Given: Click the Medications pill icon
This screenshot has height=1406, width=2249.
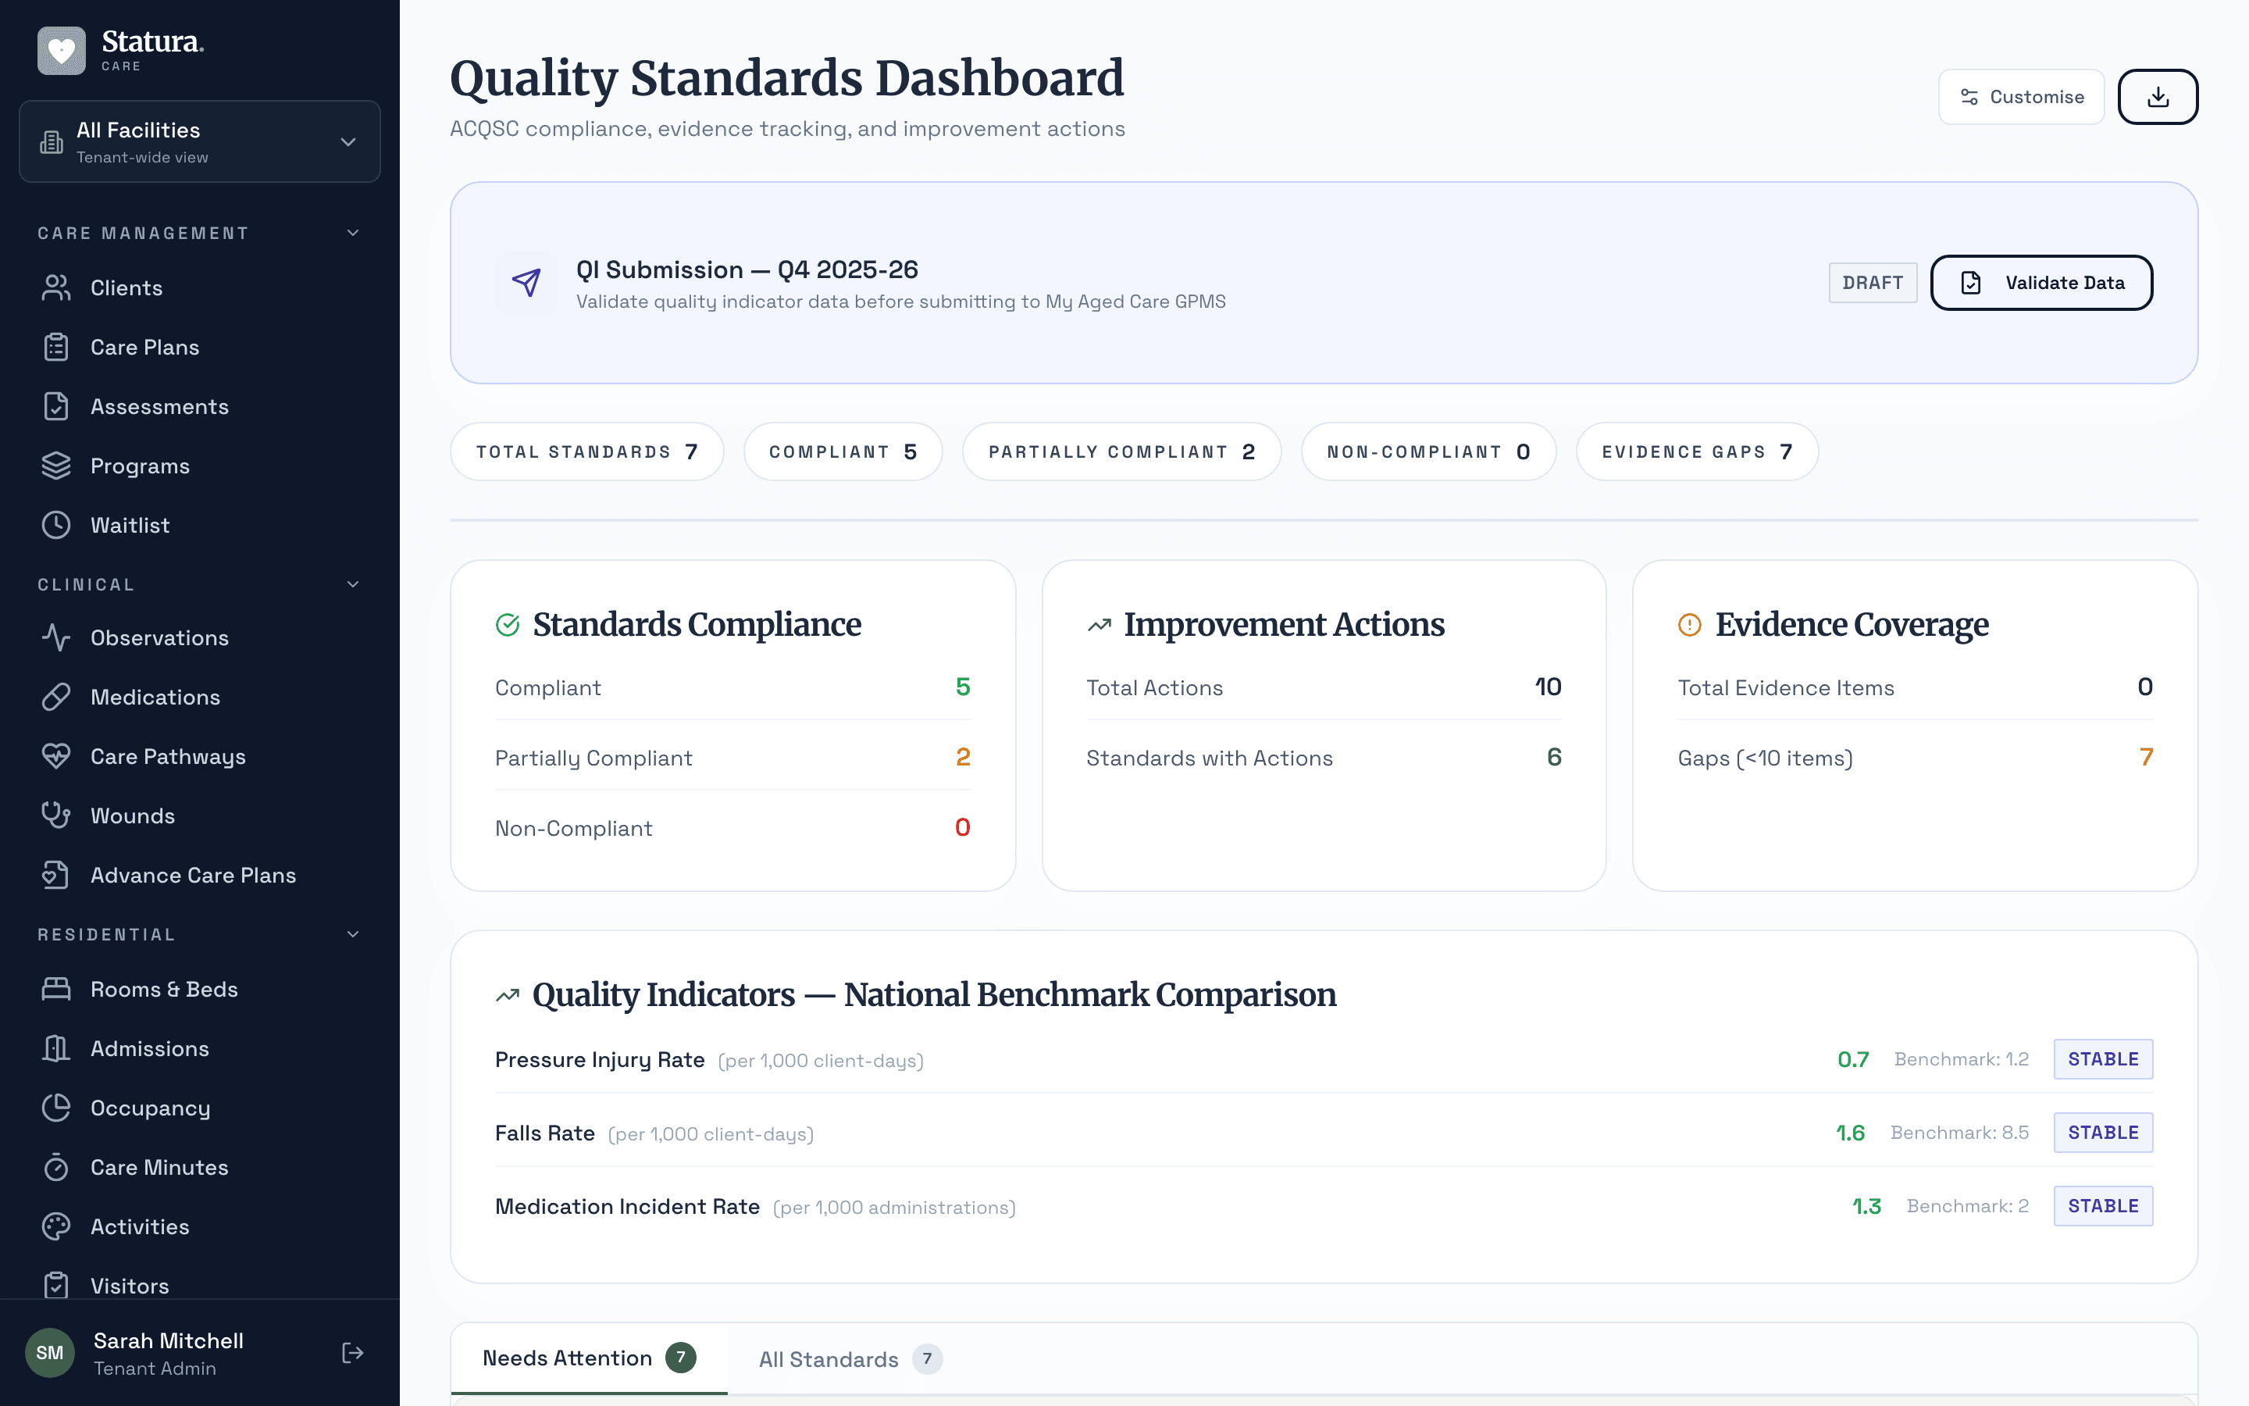Looking at the screenshot, I should [55, 697].
